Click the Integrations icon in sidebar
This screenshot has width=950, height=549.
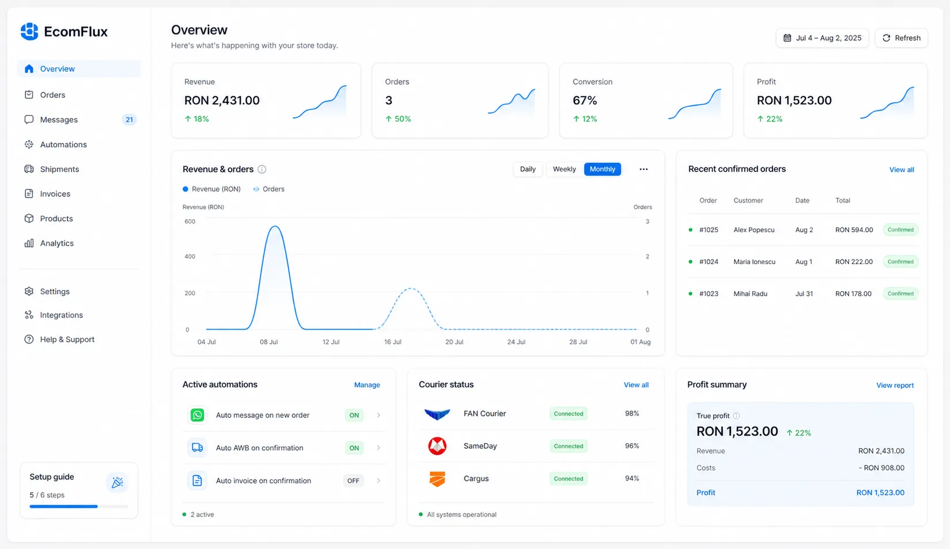(x=29, y=315)
